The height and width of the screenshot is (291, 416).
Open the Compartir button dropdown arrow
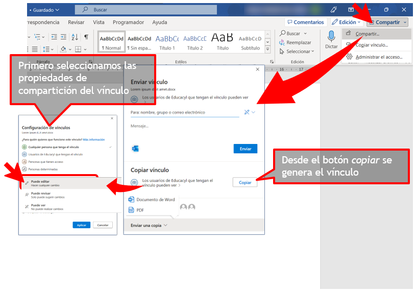coord(405,22)
